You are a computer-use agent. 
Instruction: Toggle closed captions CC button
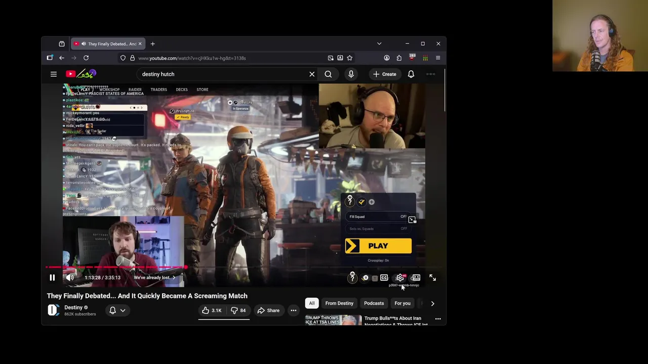tap(384, 278)
